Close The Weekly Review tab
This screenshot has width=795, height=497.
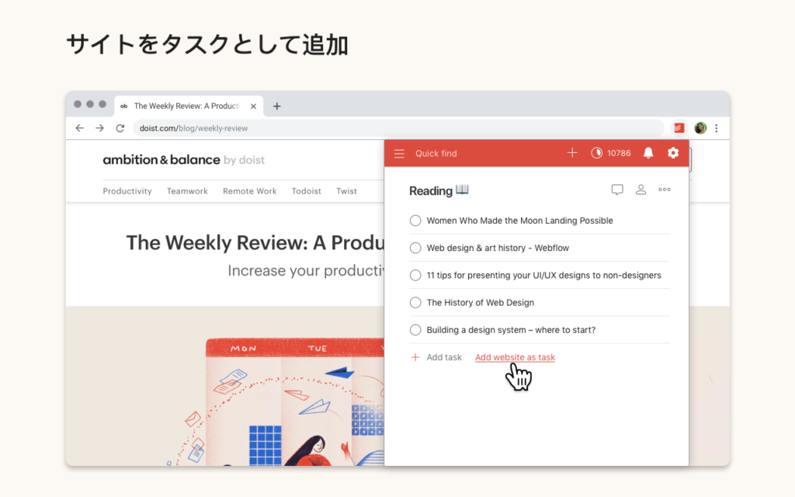tap(254, 106)
